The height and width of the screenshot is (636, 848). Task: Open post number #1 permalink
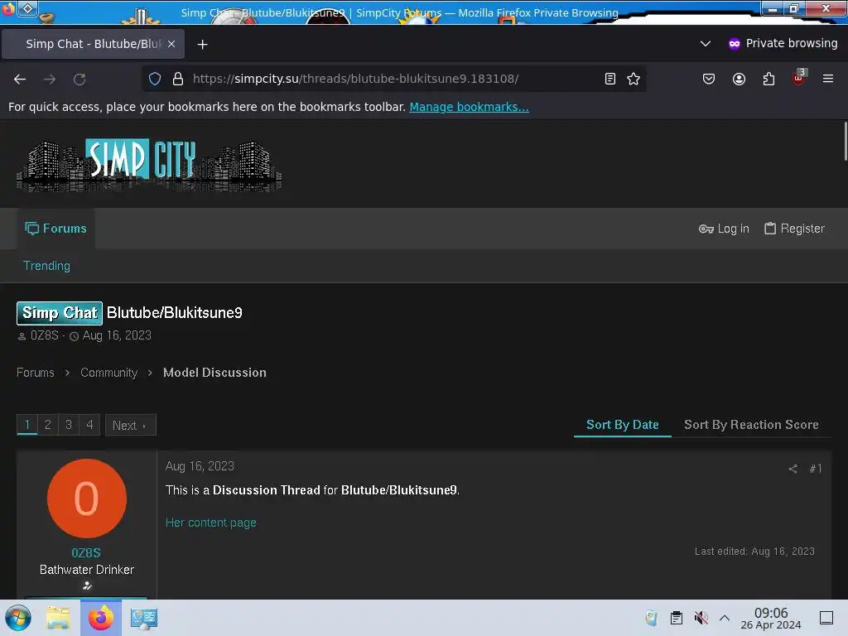[x=816, y=469]
